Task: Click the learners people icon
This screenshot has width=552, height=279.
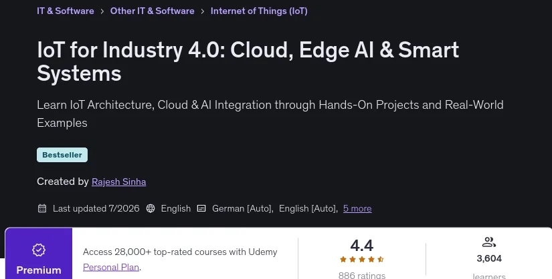Action: (489, 242)
